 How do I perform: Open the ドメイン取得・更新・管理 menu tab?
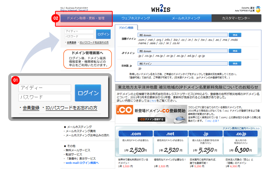86,18
